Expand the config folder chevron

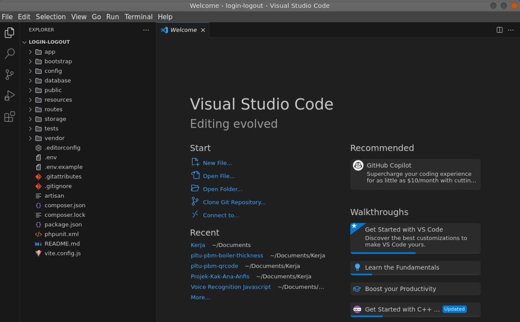click(x=30, y=71)
